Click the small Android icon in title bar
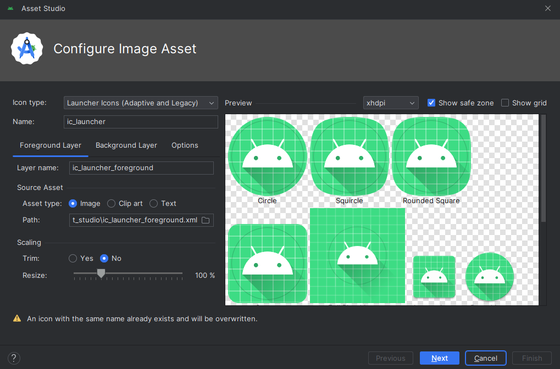 coord(10,8)
